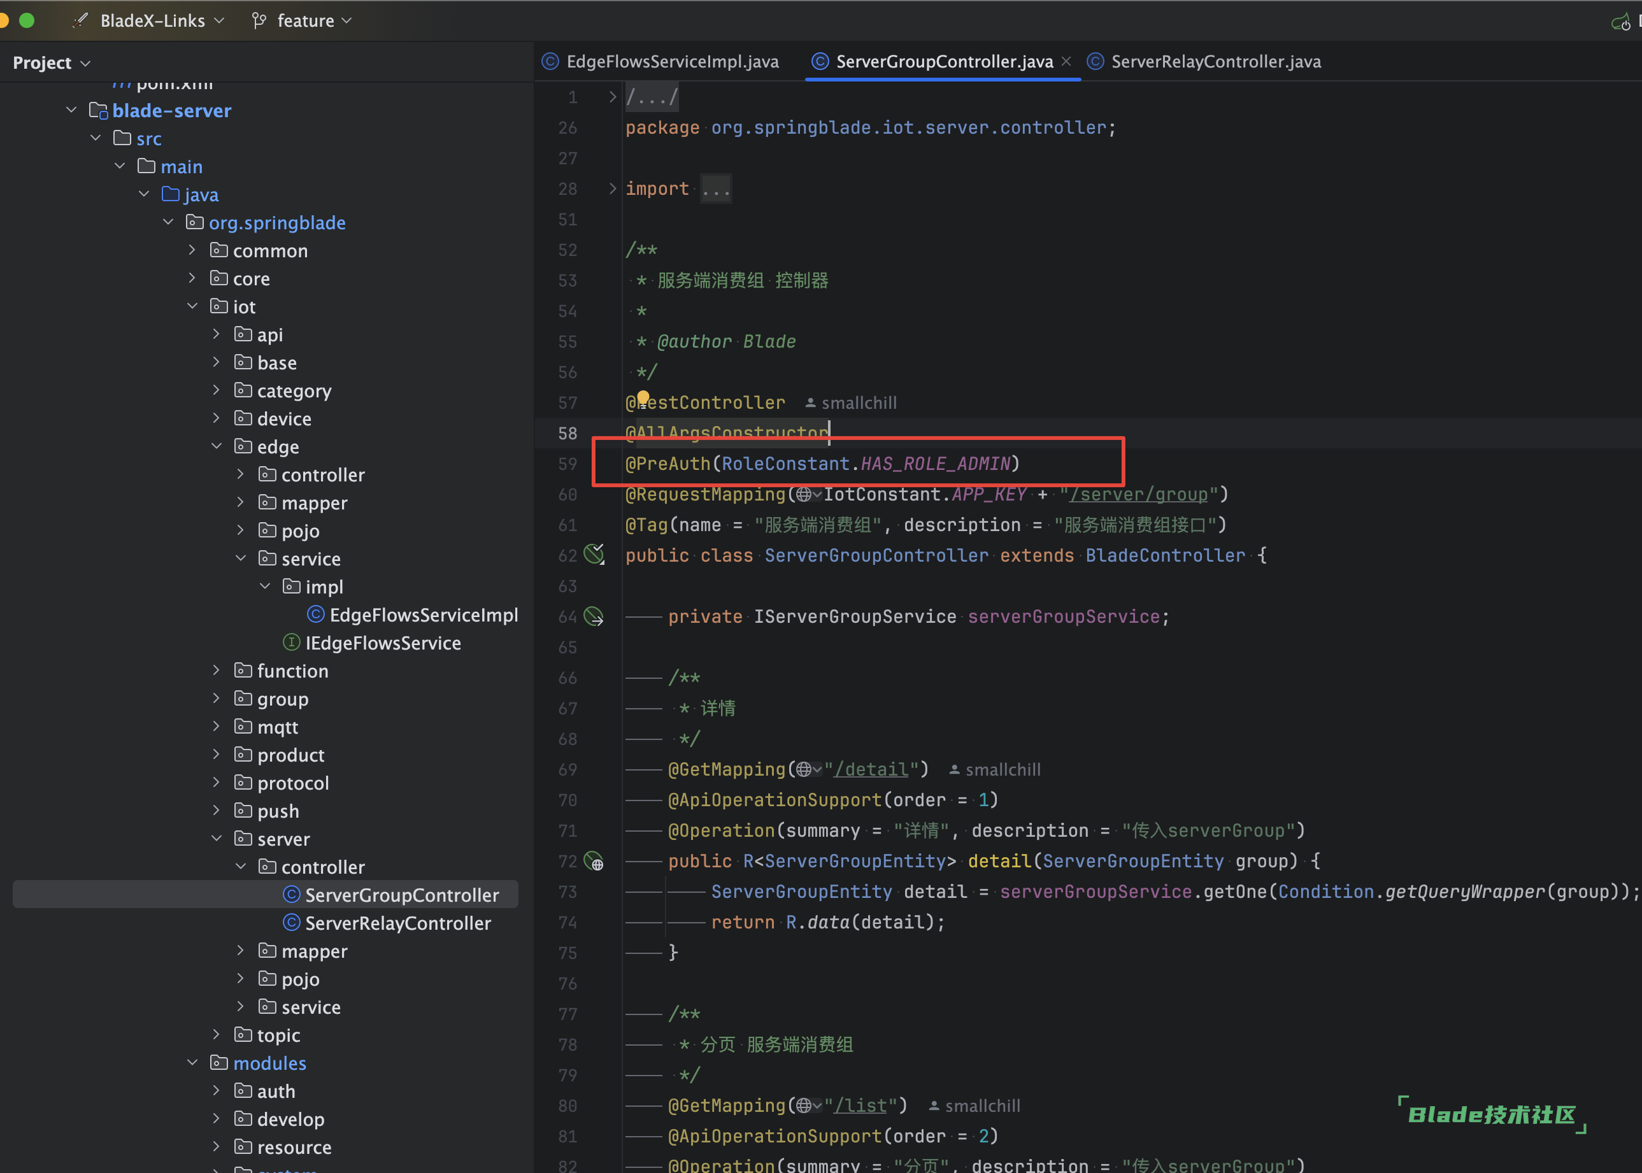1642x1173 pixels.
Task: Open URL globe dropdown beside /list mapping
Action: (x=808, y=1106)
